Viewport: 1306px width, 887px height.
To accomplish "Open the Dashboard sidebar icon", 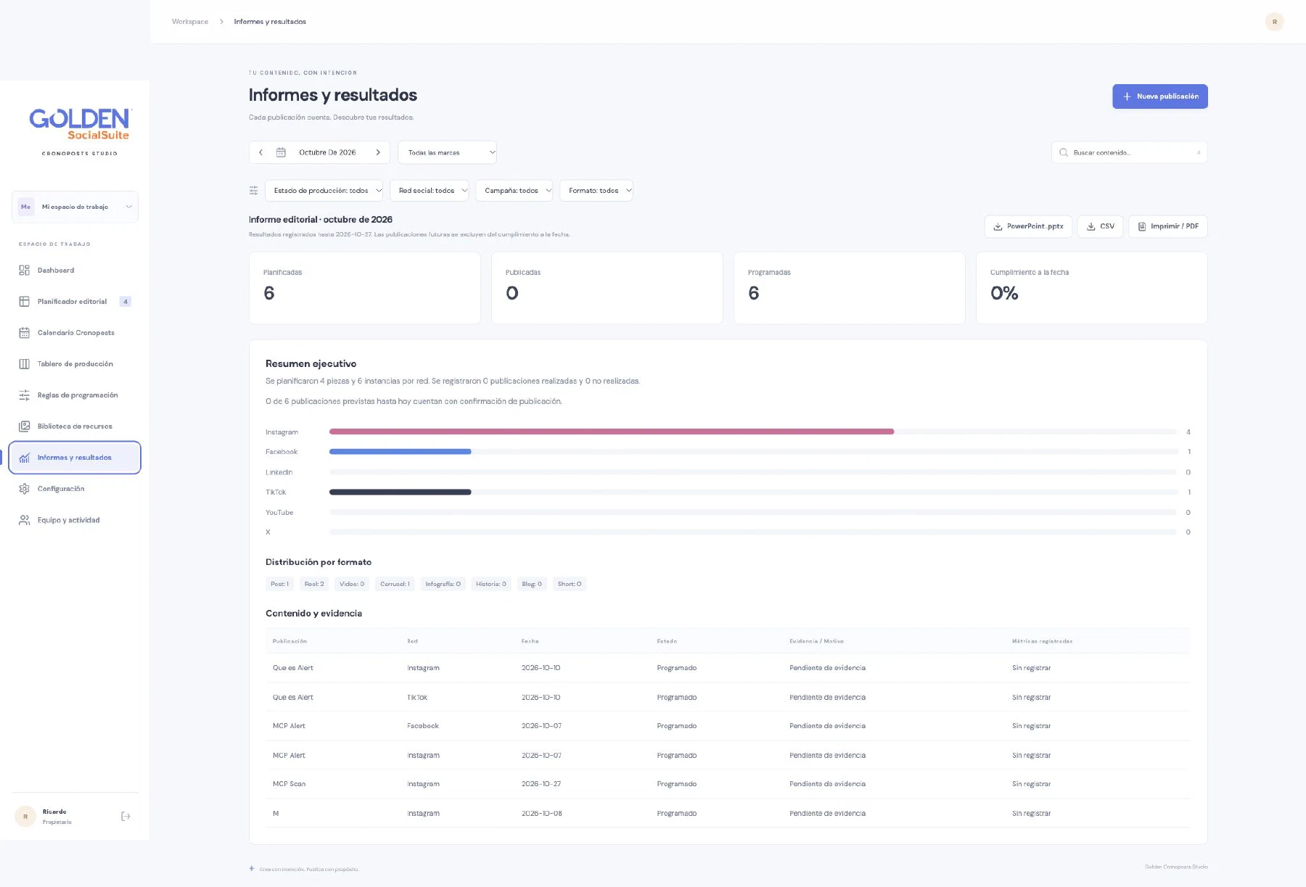I will 24,271.
